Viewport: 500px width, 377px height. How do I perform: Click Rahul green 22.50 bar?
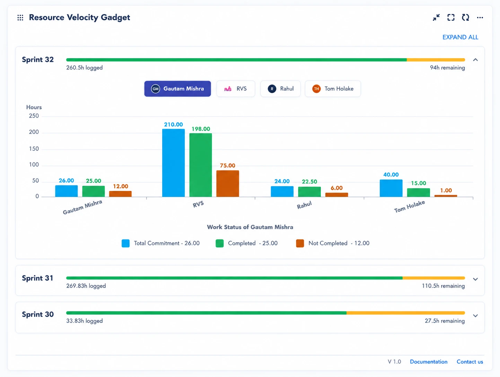(309, 192)
